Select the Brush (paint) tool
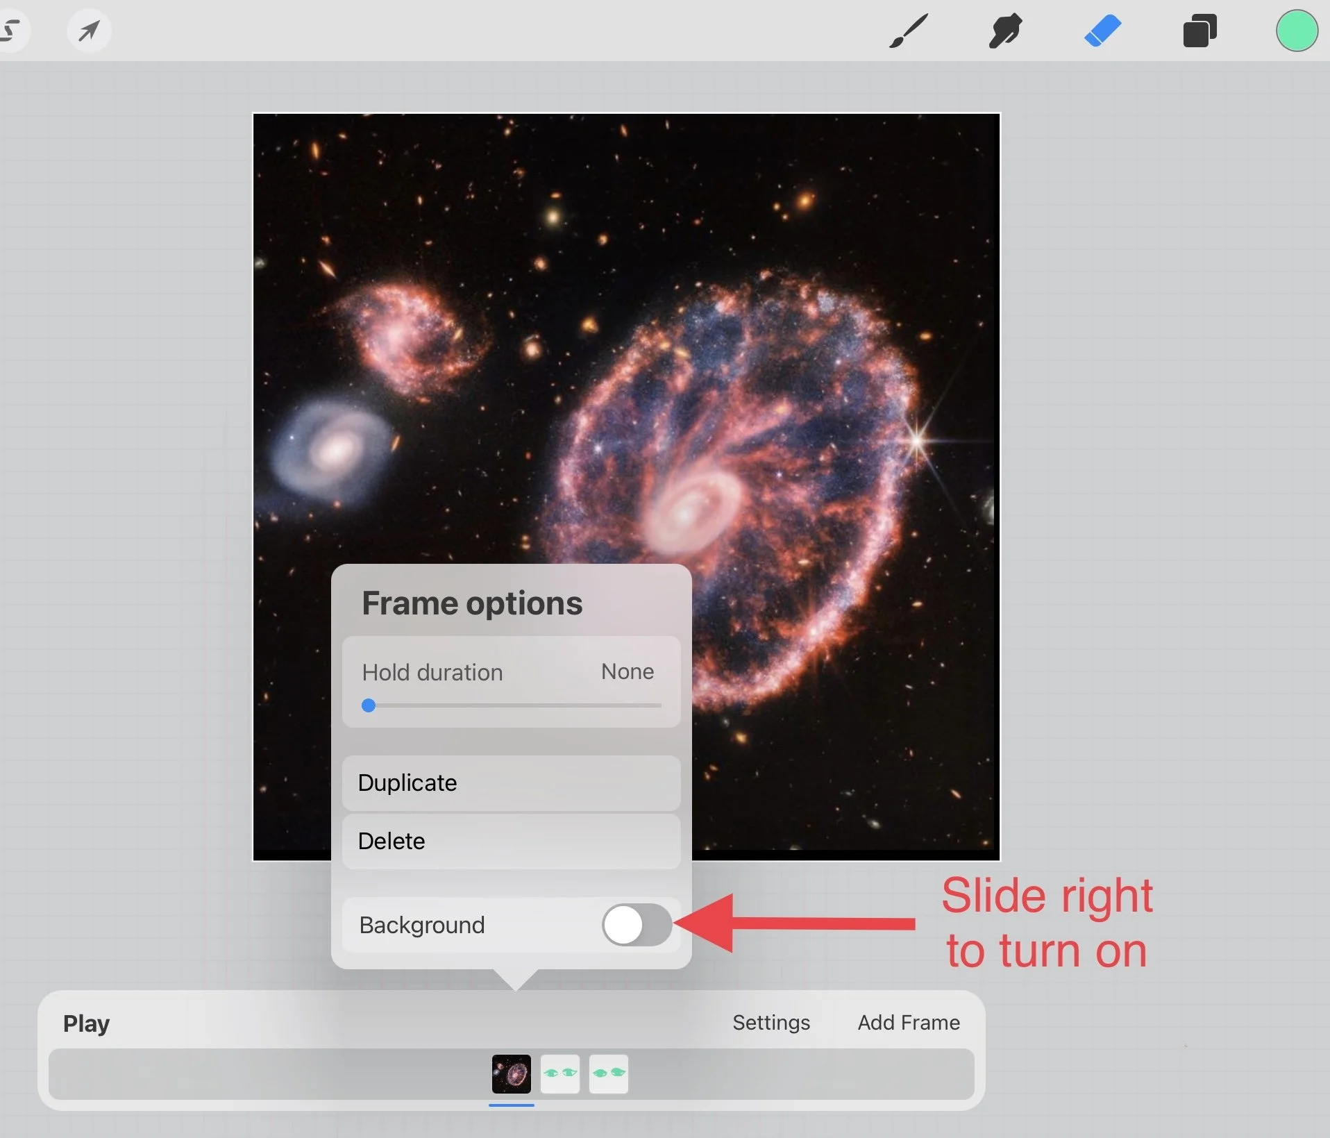 click(908, 31)
